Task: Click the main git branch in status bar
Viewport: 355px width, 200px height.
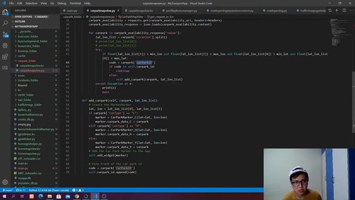Action: pos(8,190)
